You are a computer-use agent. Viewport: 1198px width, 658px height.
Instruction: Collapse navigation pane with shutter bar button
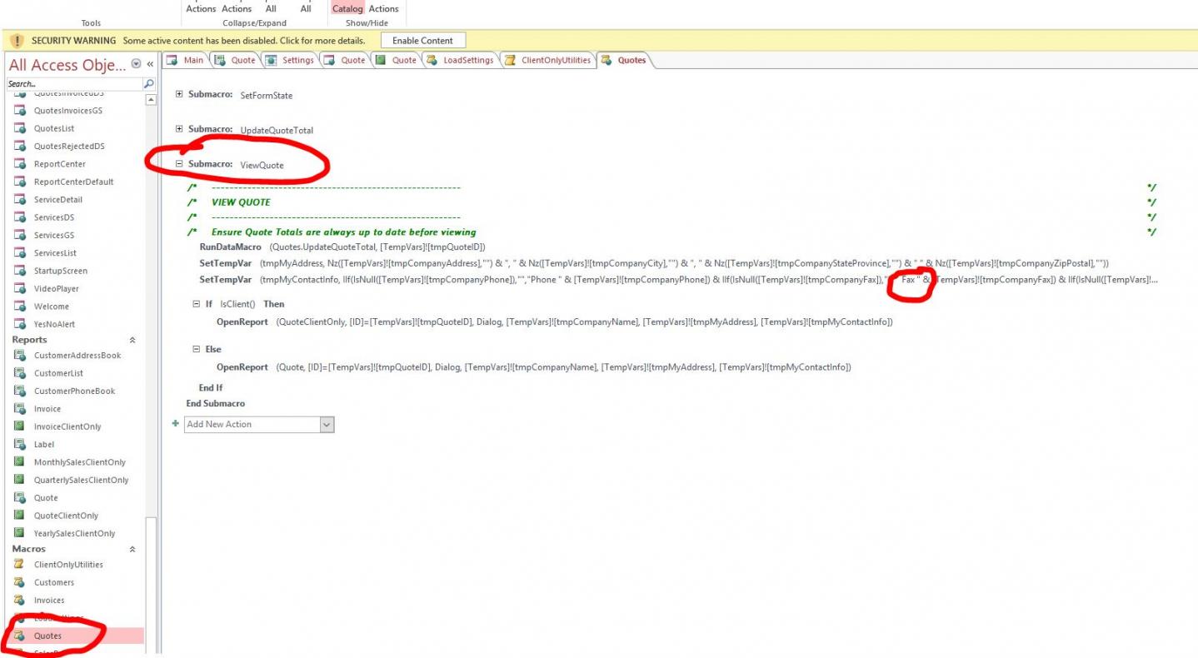[150, 64]
